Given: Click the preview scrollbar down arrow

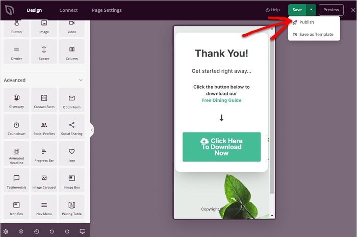Looking at the screenshot, I should (272, 216).
